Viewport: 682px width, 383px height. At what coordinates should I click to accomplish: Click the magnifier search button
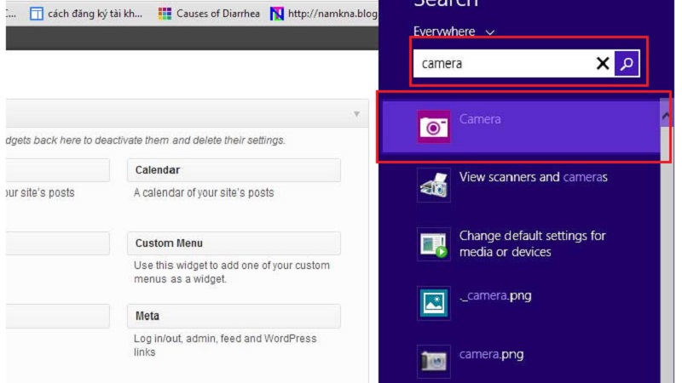click(627, 63)
